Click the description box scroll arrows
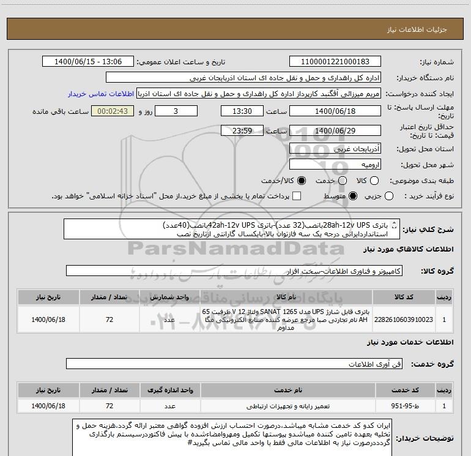Screen dimensions: 471x456 (395, 225)
